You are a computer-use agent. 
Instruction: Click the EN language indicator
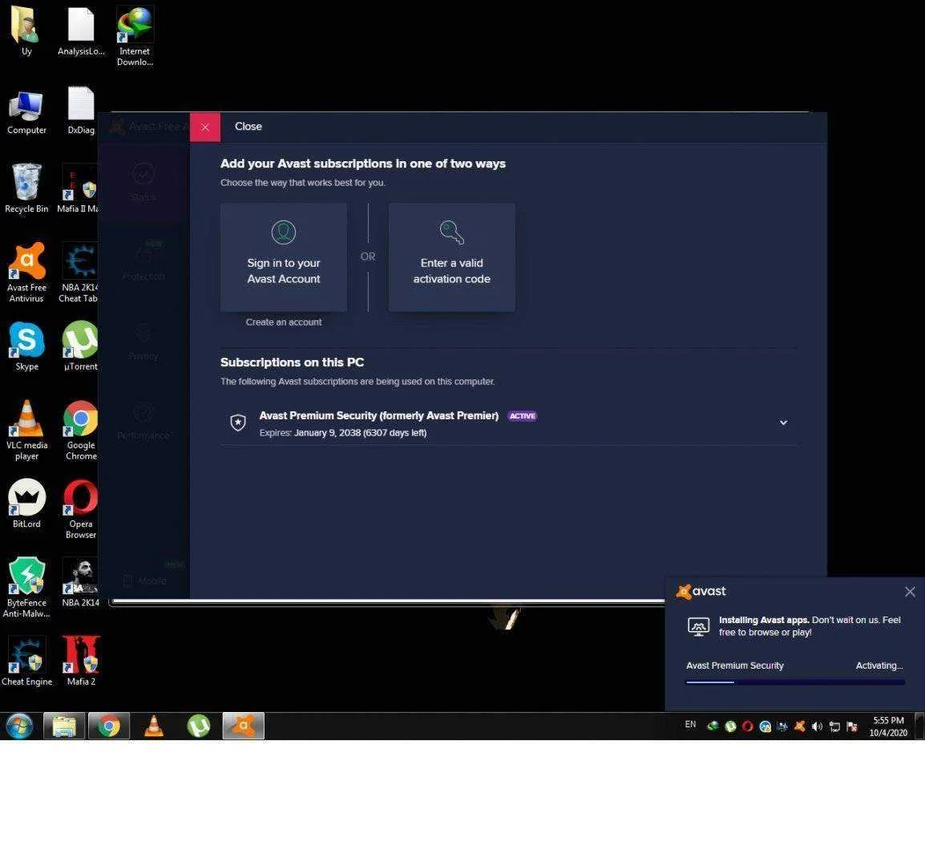coord(690,724)
